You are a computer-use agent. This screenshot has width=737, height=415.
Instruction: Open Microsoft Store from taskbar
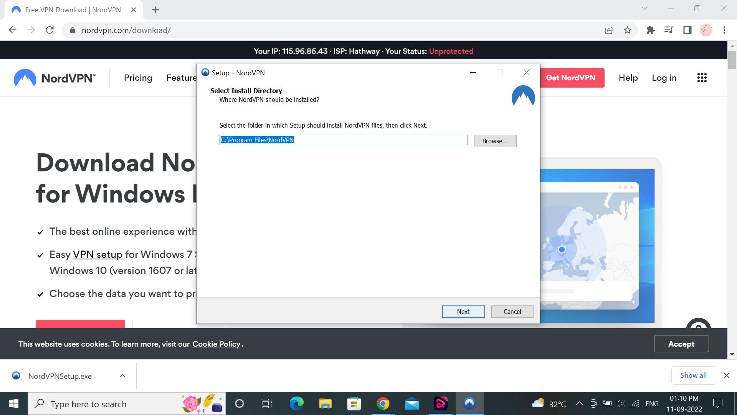click(x=354, y=404)
